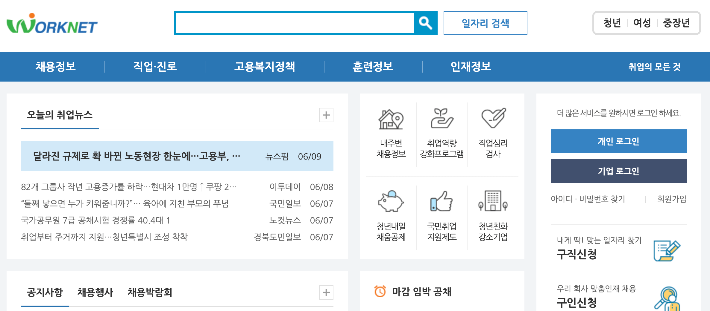Expand 오늘의 취업뉴스 with the plus button
Viewport: 710px width, 311px height.
pos(326,115)
